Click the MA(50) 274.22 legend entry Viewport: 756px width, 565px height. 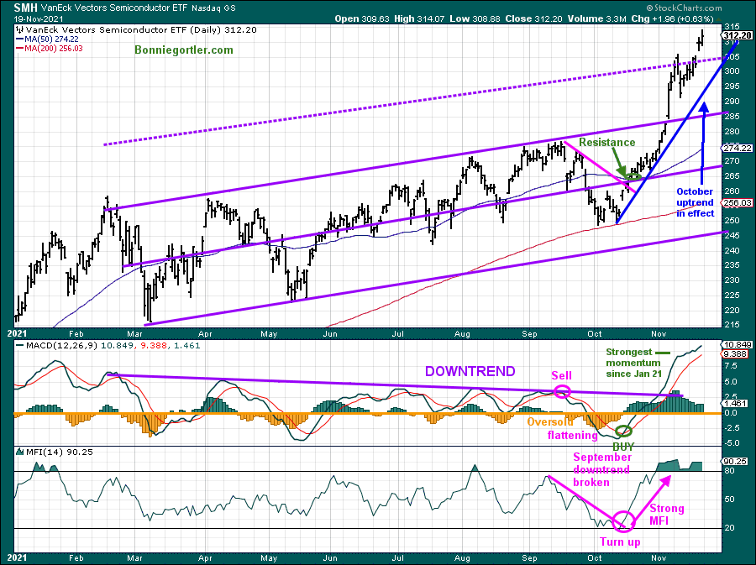51,39
